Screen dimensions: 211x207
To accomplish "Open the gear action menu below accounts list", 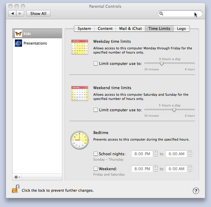I will point(17,177).
